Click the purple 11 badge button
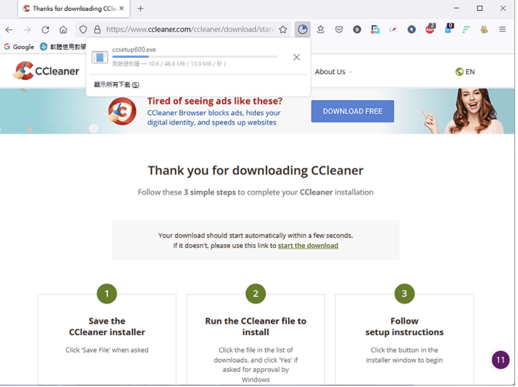 point(500,360)
